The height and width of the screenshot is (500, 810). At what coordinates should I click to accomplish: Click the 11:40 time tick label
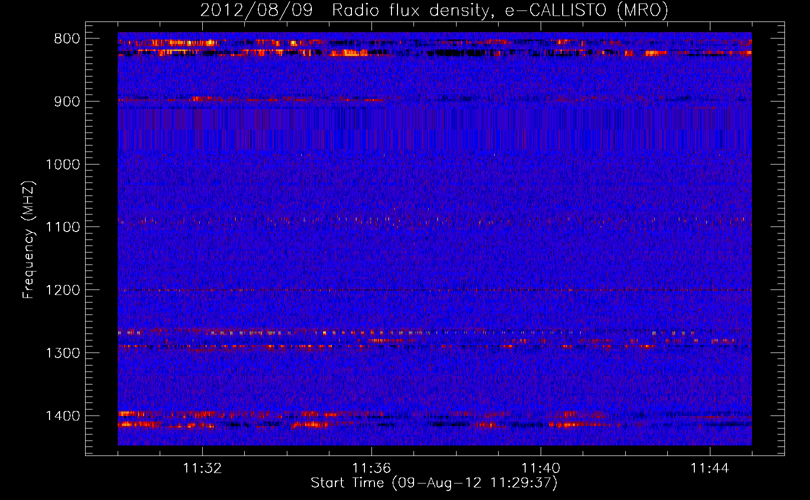click(541, 468)
